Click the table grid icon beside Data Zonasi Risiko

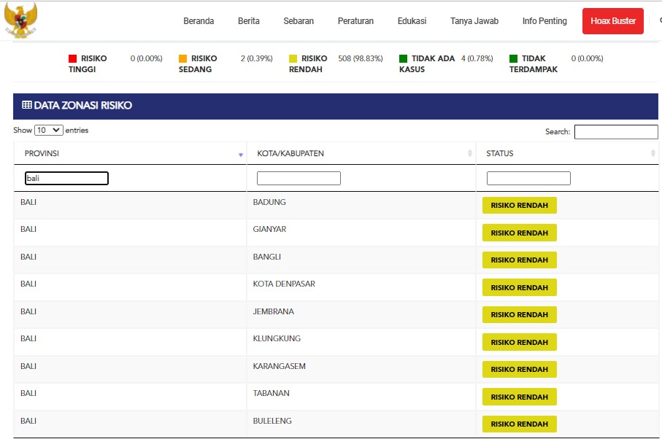27,106
